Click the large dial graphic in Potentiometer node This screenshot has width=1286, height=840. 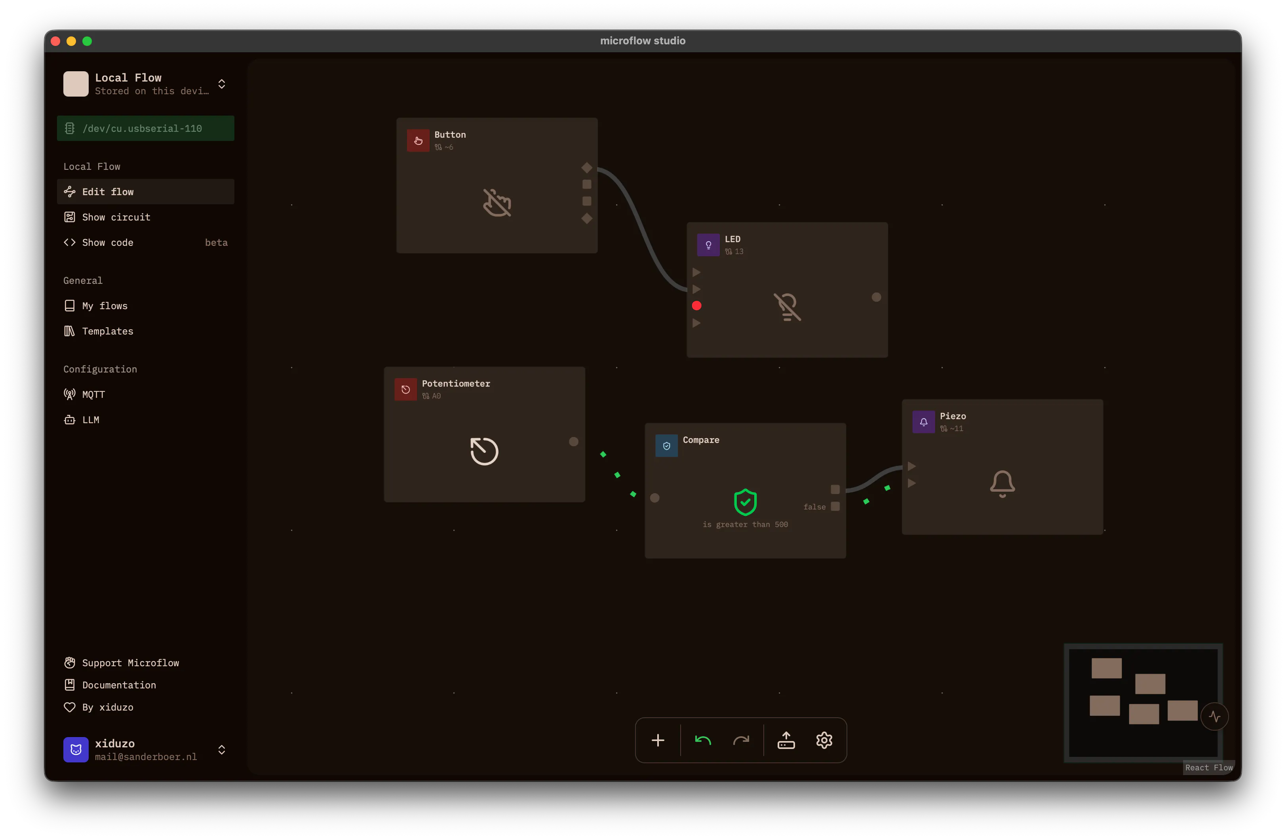coord(484,451)
